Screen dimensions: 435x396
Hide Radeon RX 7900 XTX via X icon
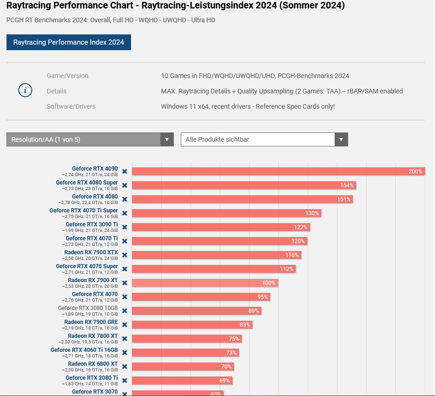pos(125,255)
